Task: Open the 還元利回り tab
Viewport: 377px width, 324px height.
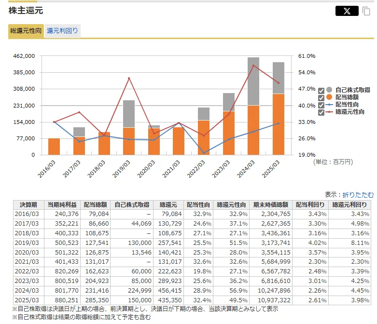Action: [62, 31]
